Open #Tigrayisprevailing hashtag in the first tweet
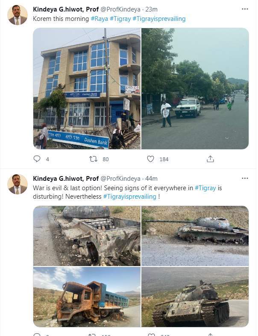 coord(159,19)
